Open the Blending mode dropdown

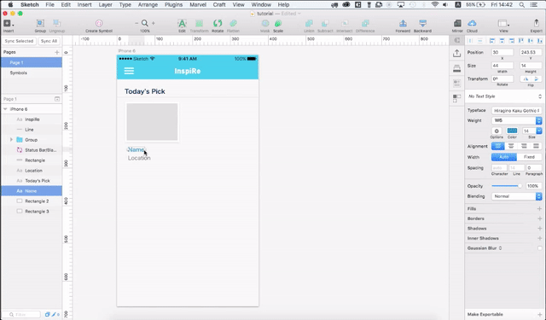point(517,196)
